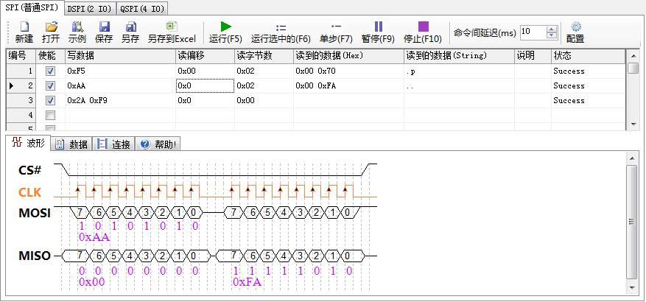Image resolution: width=646 pixels, height=302 pixels.
Task: Disable the row 2 command checkbox
Action: coord(50,86)
